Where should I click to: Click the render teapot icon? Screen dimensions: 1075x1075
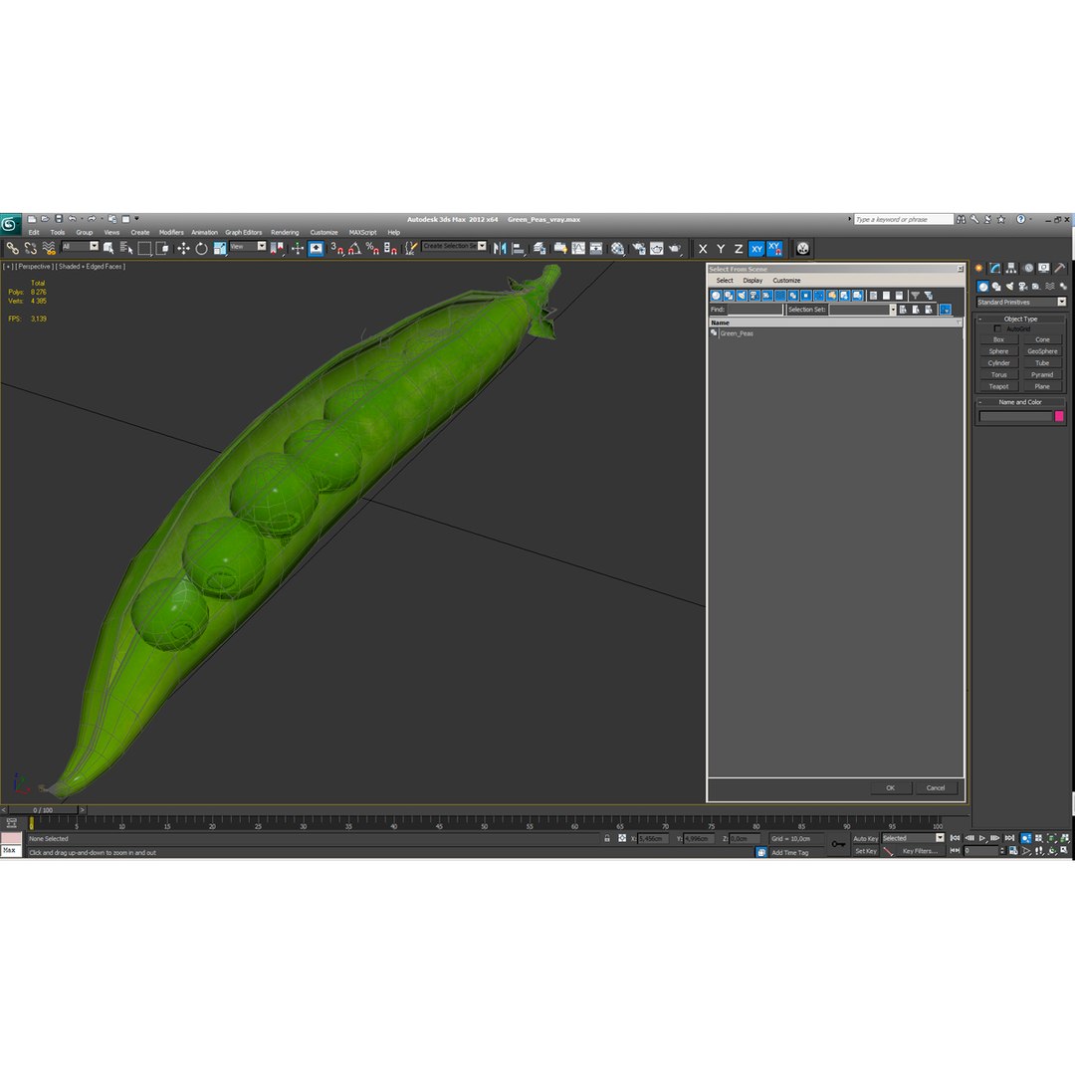pyautogui.click(x=675, y=248)
